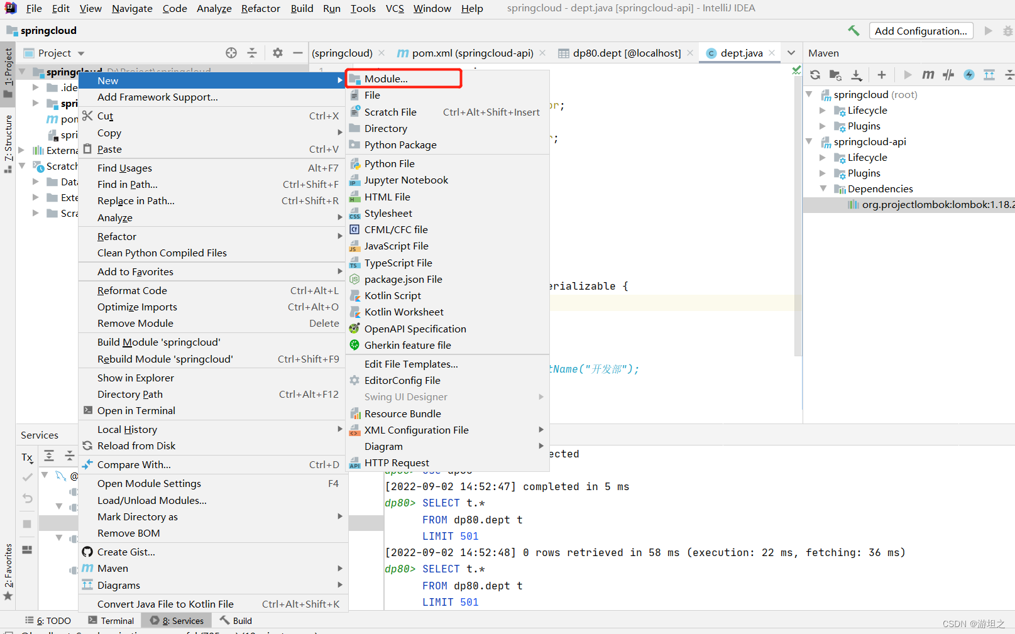Open the Refactor menu in menu bar
This screenshot has width=1015, height=634.
pos(260,8)
